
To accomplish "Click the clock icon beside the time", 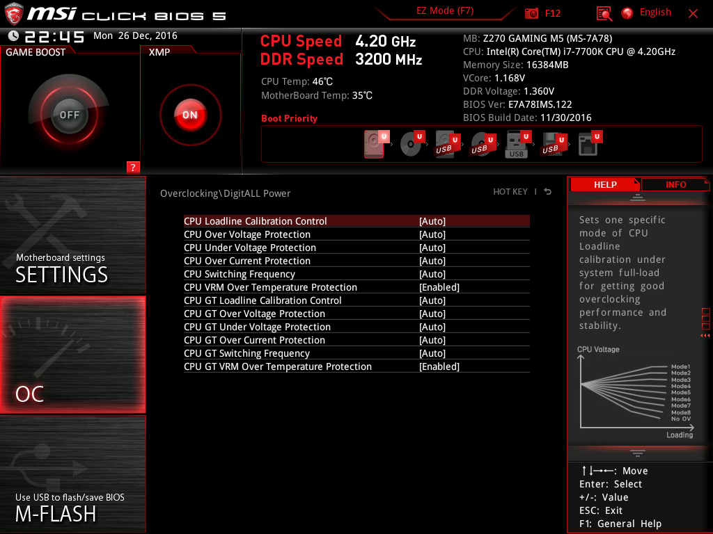I will 14,36.
